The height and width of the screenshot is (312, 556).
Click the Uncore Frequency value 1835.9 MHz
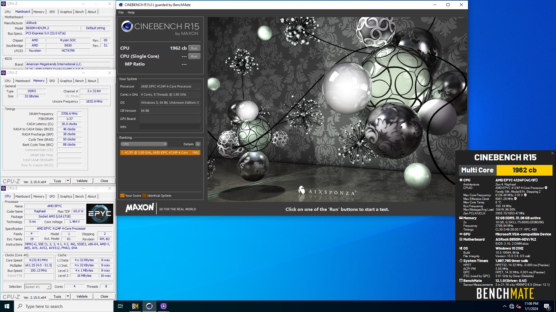pyautogui.click(x=94, y=101)
